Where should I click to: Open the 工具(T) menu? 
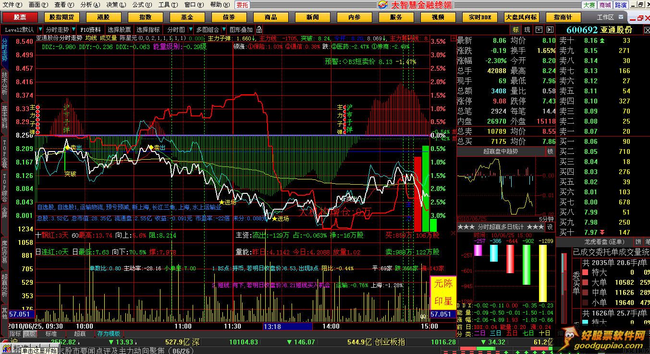168,5
